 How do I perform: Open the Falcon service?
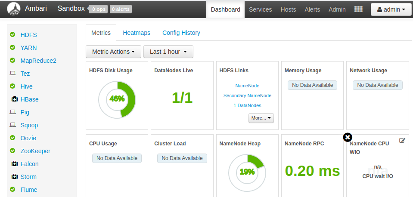29,164
